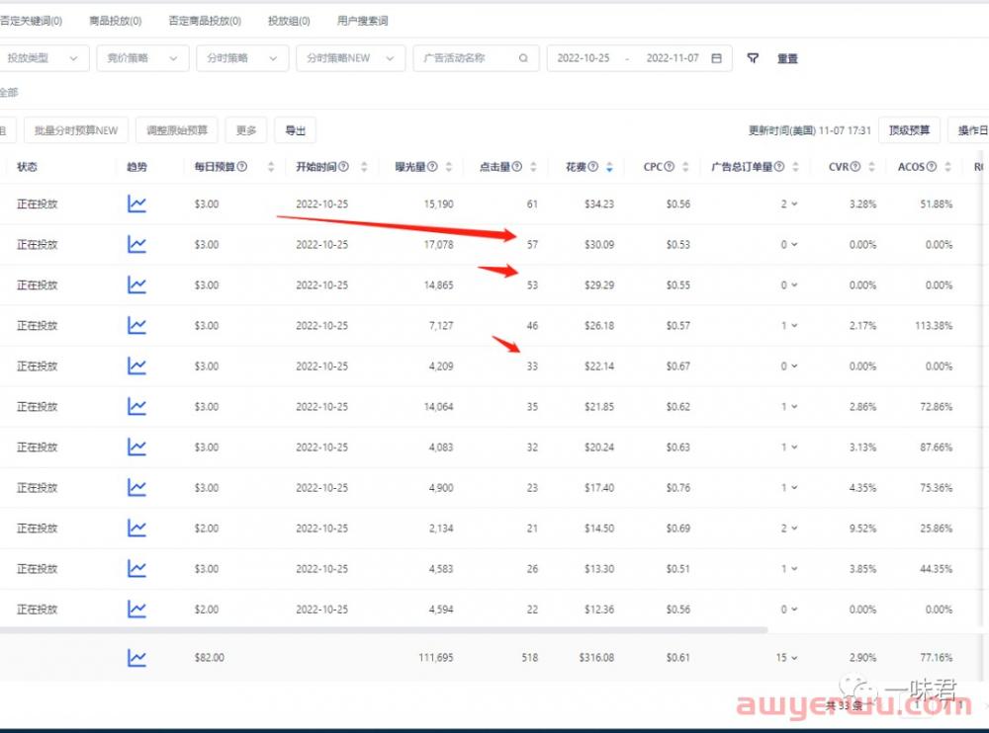
Task: Click the 导出 button
Action: (295, 130)
